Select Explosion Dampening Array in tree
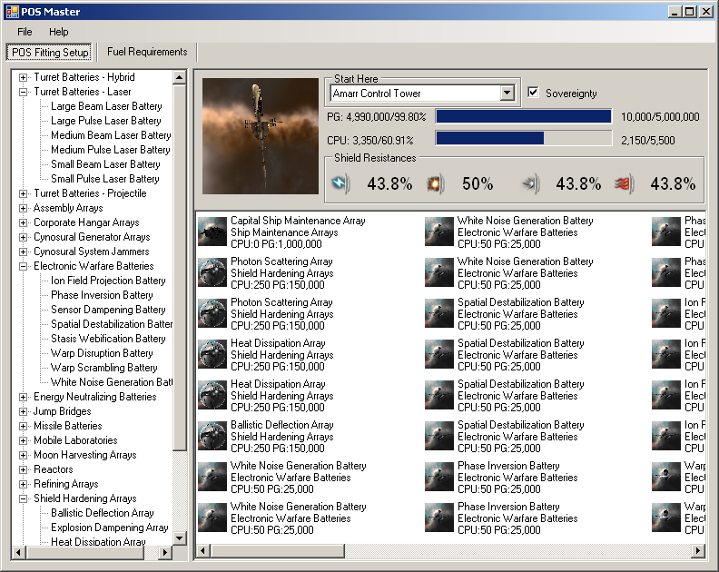Image resolution: width=719 pixels, height=572 pixels. coord(110,528)
